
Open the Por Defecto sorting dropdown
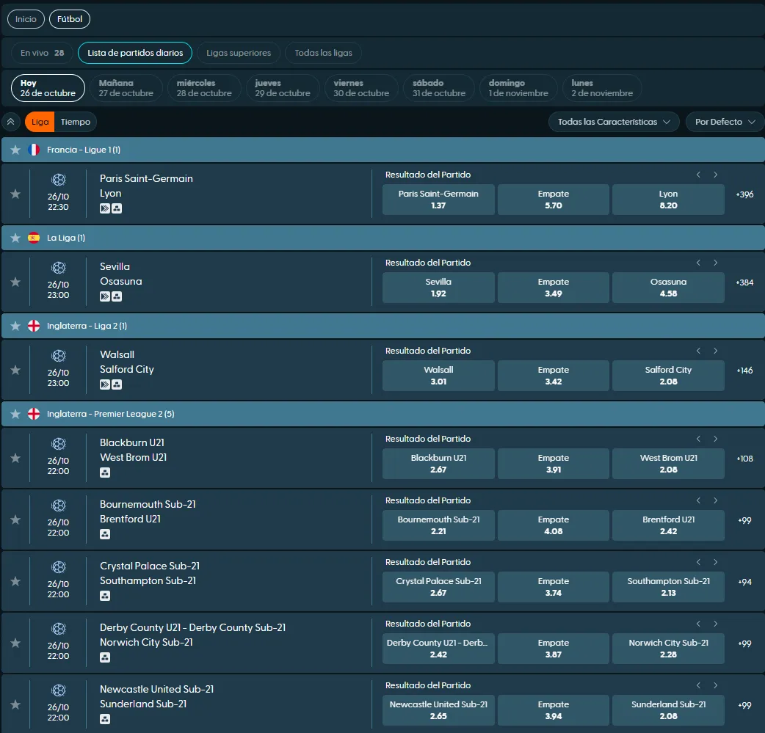click(x=725, y=122)
